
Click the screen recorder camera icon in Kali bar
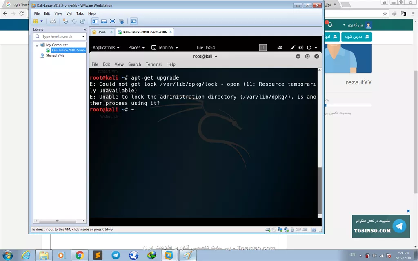tap(280, 47)
